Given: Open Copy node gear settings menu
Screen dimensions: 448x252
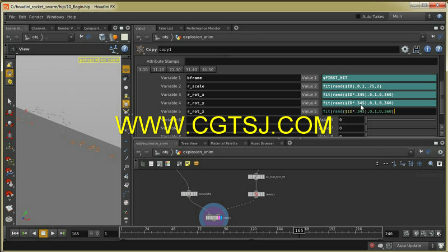Looking at the screenshot, I should [405, 49].
